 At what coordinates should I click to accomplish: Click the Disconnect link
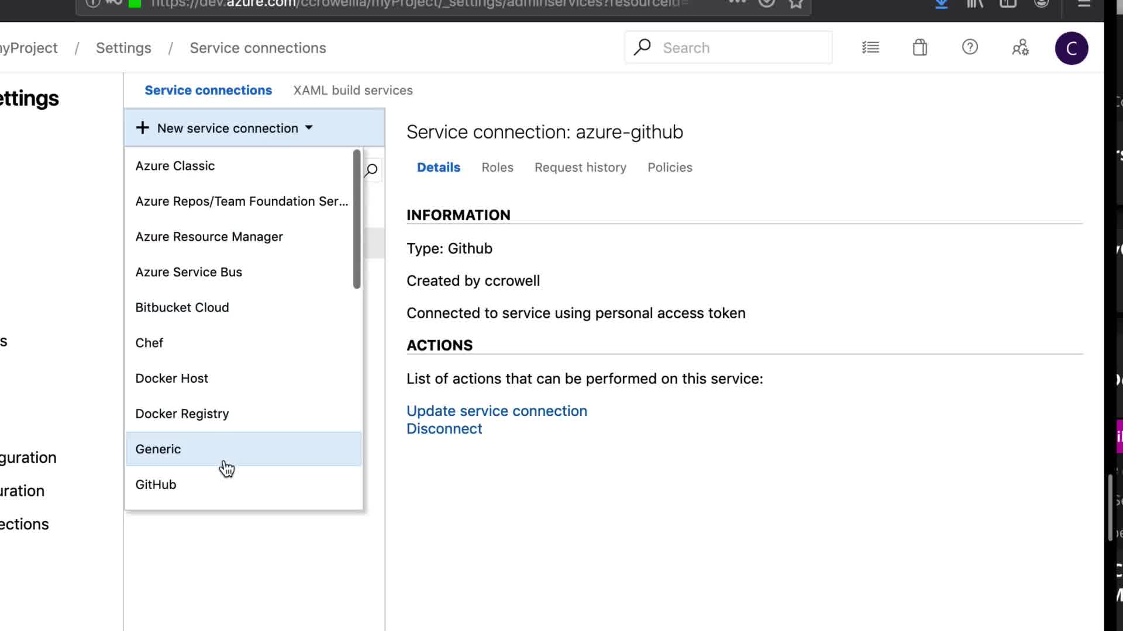click(444, 429)
